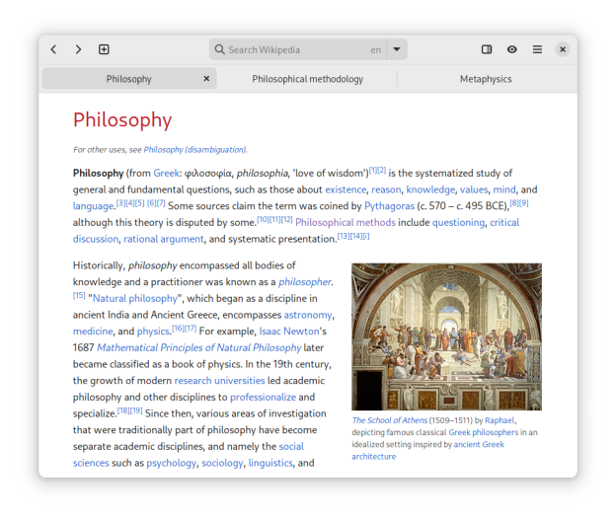Toggle the sidebar panel icon

click(487, 49)
